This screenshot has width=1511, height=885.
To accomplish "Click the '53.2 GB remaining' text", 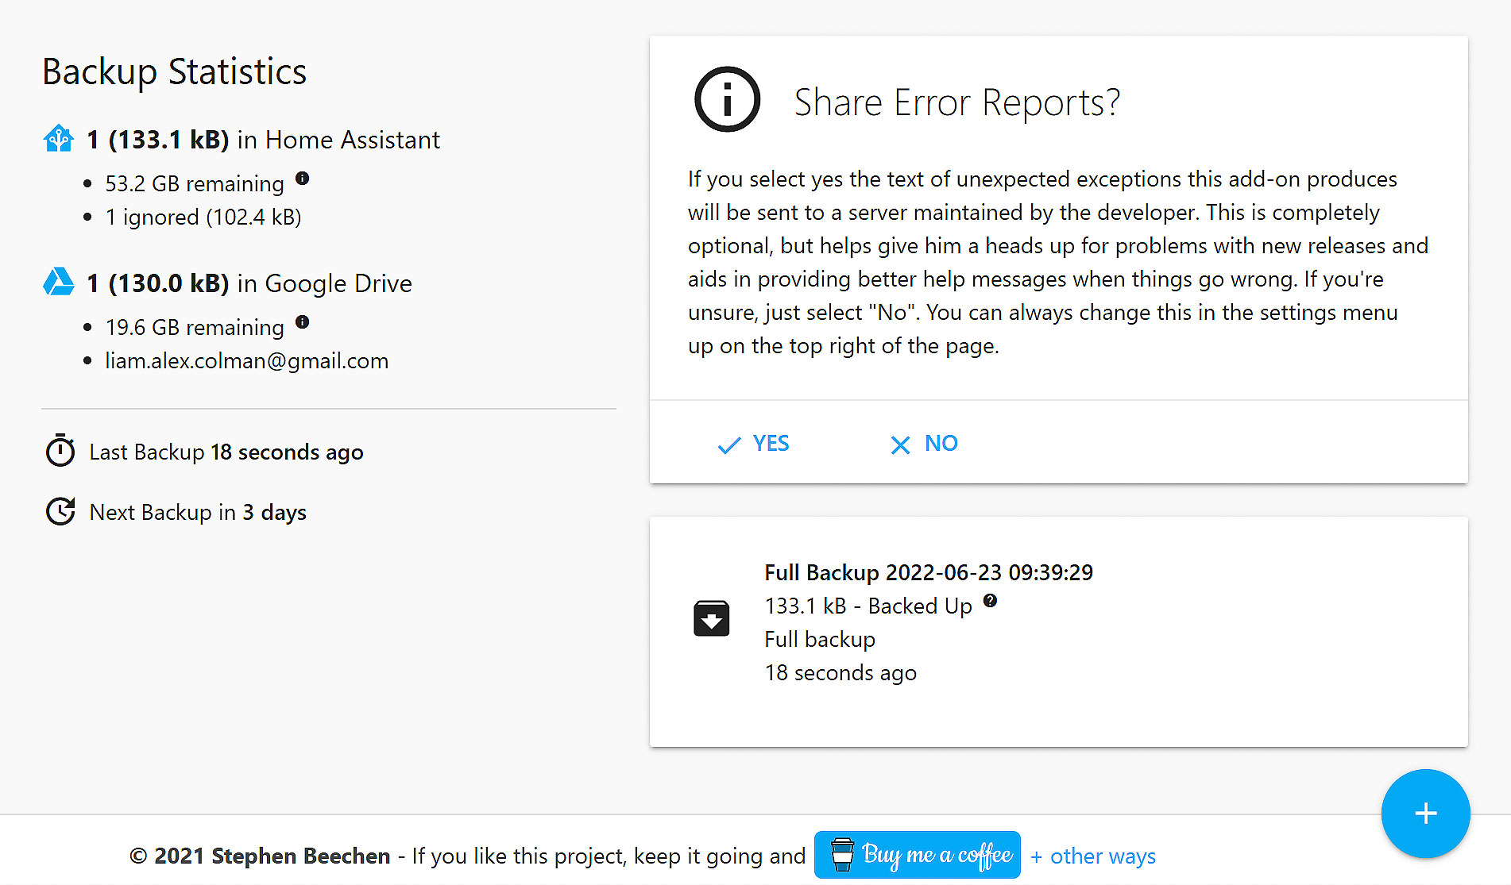I will tap(195, 183).
